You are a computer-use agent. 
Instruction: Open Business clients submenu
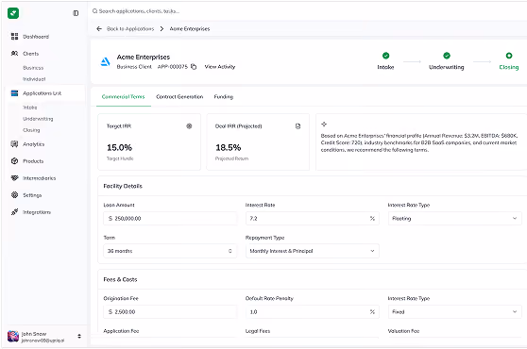point(33,68)
